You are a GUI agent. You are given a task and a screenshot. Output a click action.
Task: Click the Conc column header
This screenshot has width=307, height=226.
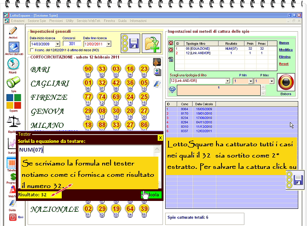point(185,104)
